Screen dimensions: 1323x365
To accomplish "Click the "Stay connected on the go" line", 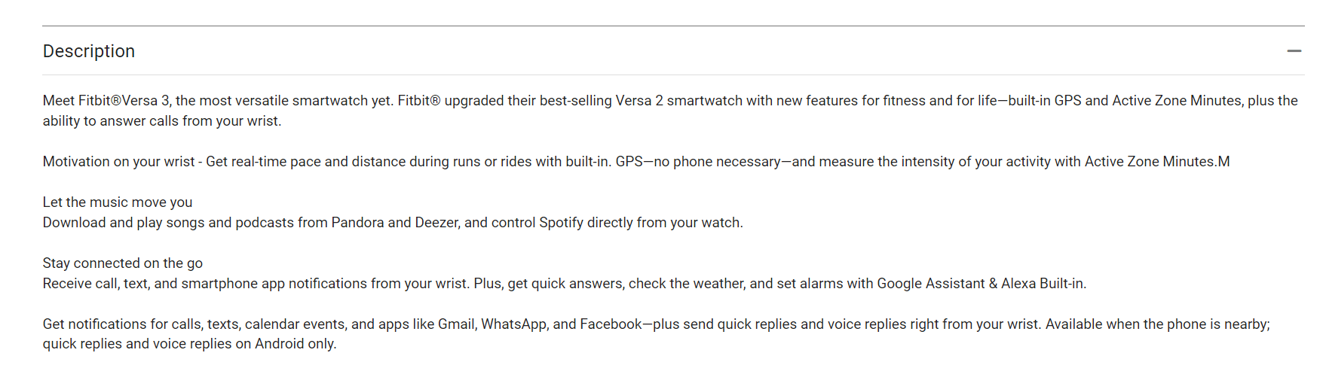I will (x=123, y=263).
